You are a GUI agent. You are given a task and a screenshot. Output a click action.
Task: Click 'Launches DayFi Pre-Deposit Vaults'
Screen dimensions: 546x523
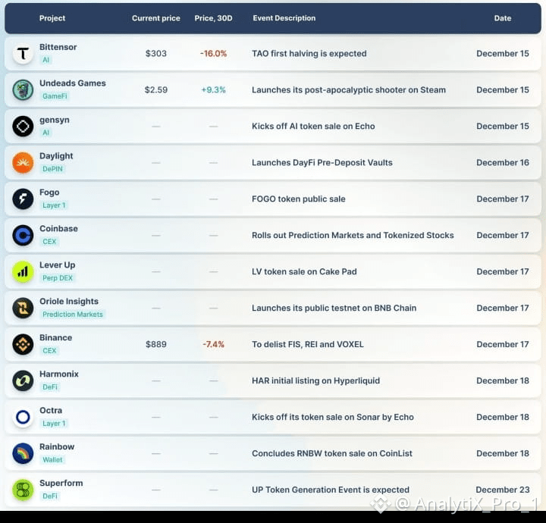tap(322, 162)
